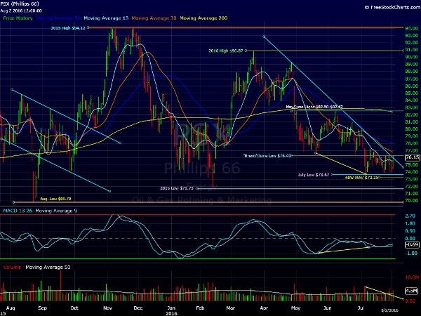Click the 1.80 MACD axis label
The image size is (421, 316).
coord(410,223)
